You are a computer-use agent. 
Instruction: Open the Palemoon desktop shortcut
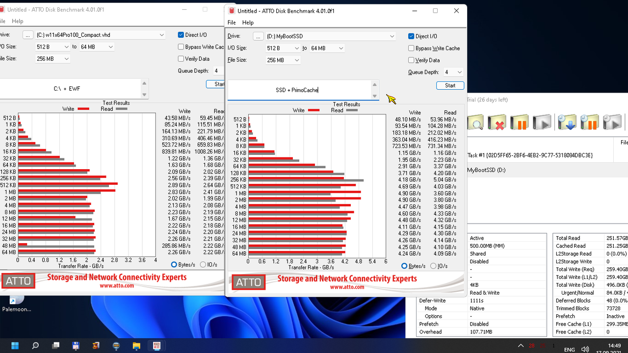click(17, 303)
